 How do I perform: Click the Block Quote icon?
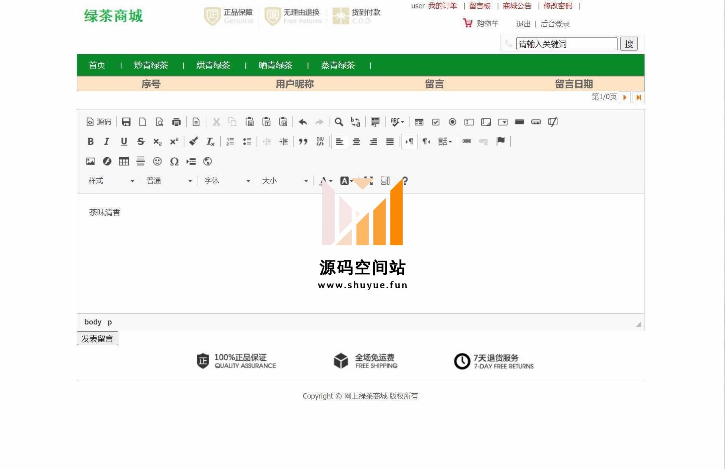coord(303,141)
